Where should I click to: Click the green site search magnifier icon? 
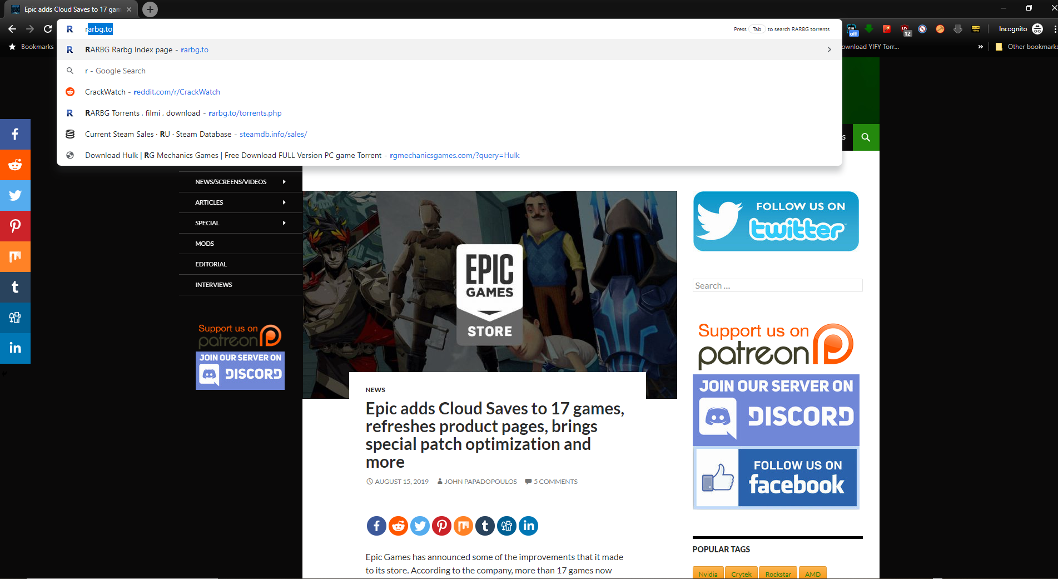click(866, 137)
